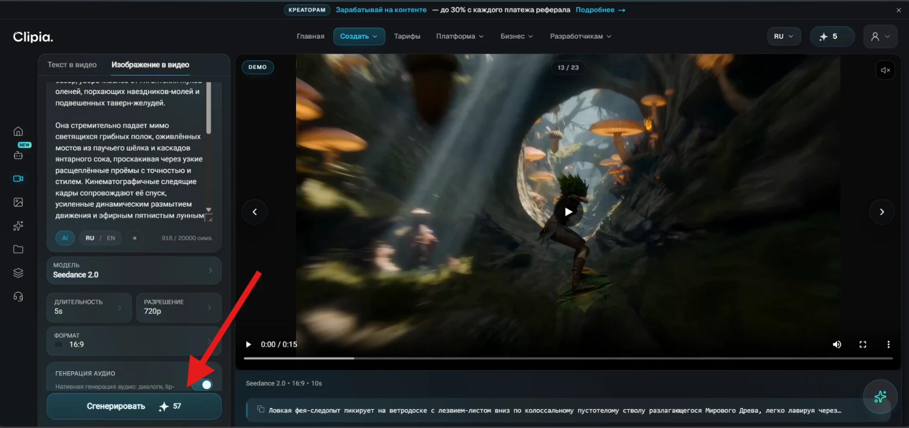This screenshot has width=909, height=428.
Task: Switch prompt language via RU / EN toggle
Action: (100, 238)
